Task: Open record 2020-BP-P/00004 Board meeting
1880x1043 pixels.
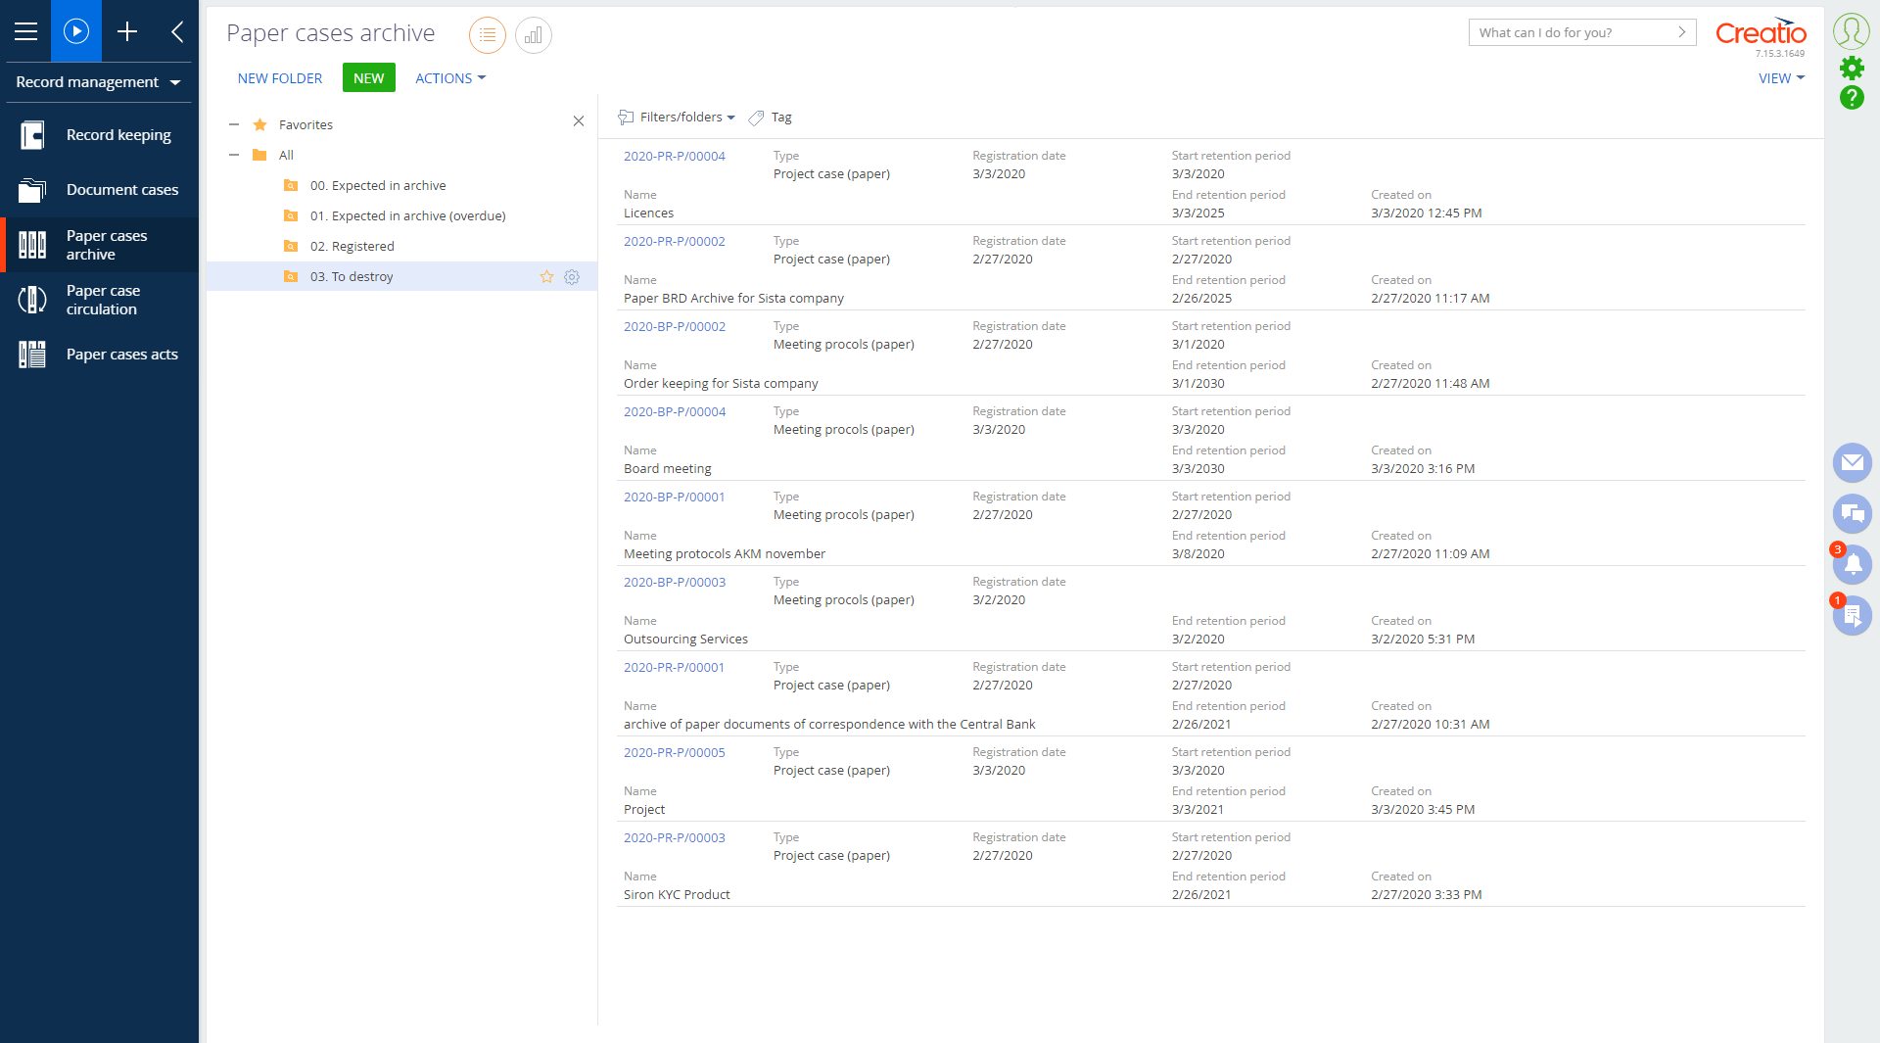Action: [675, 411]
